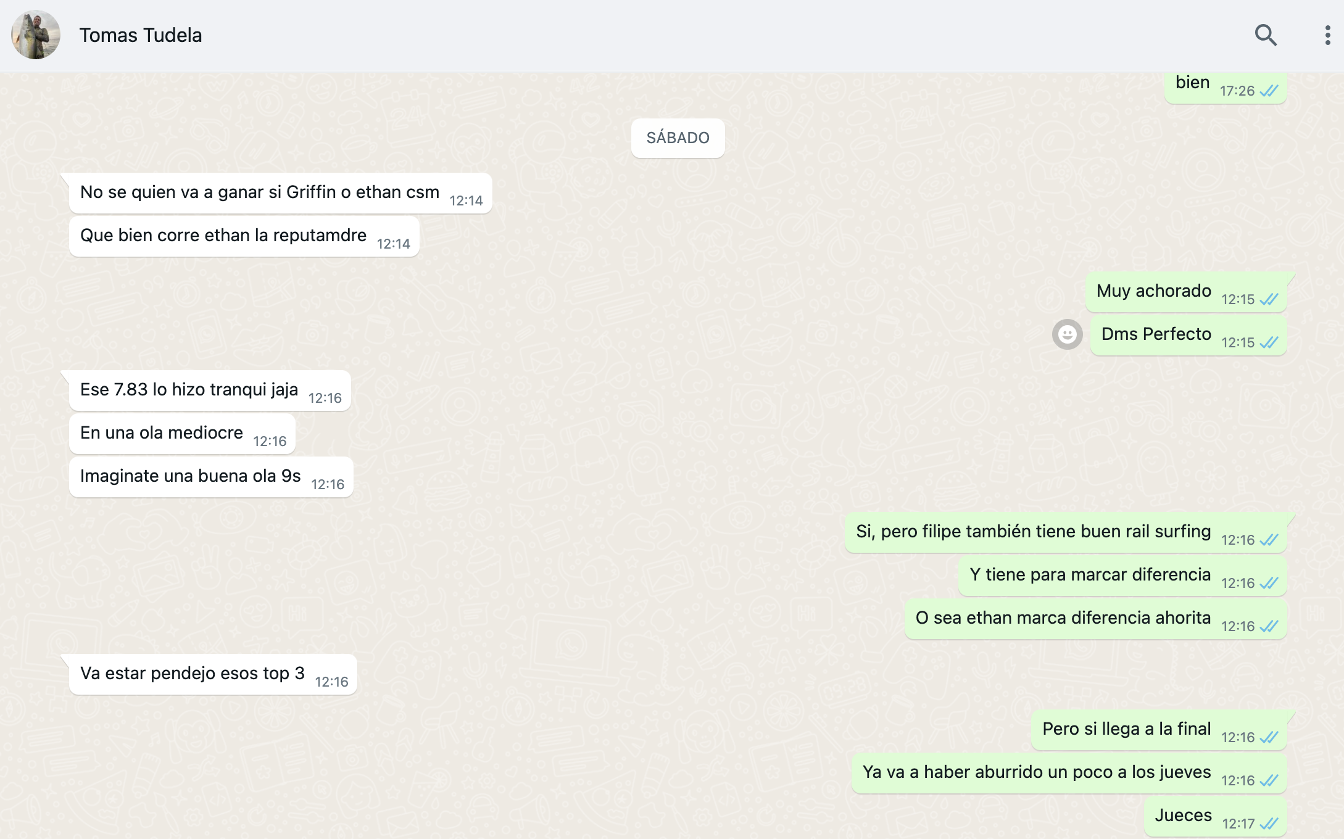Select the message 'O sea ethan marca diferencia ahorita'
This screenshot has height=839, width=1344.
point(1096,619)
